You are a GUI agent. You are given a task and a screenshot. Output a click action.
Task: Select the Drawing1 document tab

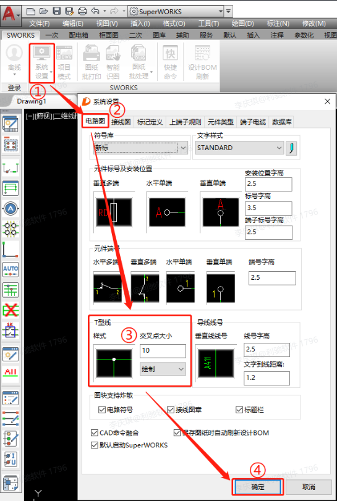32,101
